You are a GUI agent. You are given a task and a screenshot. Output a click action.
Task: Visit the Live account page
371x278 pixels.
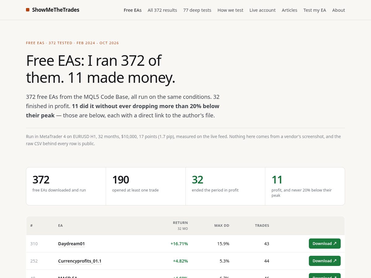coord(262,10)
